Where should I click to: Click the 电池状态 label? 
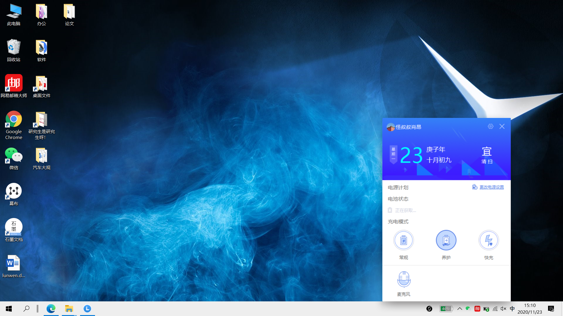[398, 199]
